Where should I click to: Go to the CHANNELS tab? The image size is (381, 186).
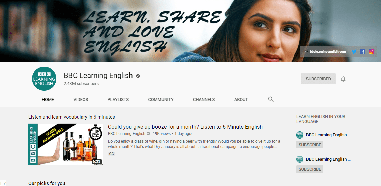(x=204, y=100)
